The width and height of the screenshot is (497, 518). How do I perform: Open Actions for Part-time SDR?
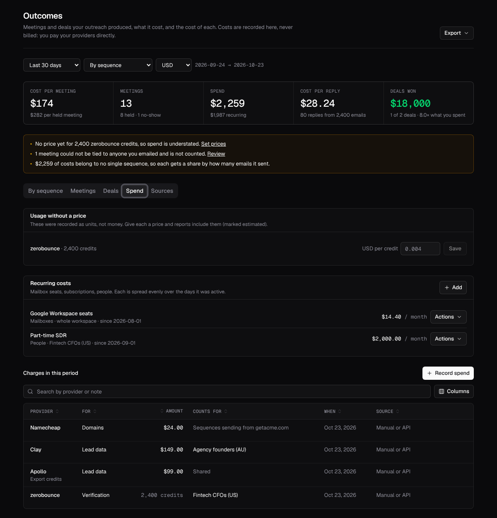tap(448, 339)
